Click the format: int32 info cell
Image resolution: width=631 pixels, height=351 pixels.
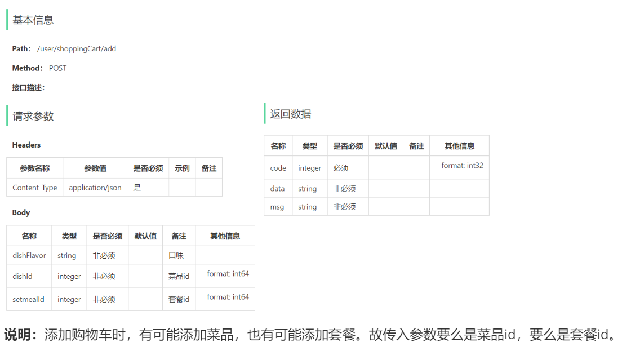[460, 168]
